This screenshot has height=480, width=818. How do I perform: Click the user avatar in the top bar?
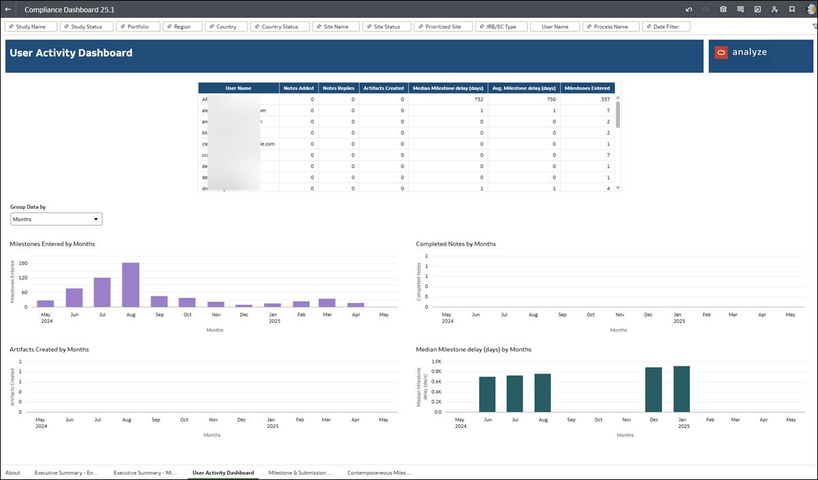tap(811, 9)
